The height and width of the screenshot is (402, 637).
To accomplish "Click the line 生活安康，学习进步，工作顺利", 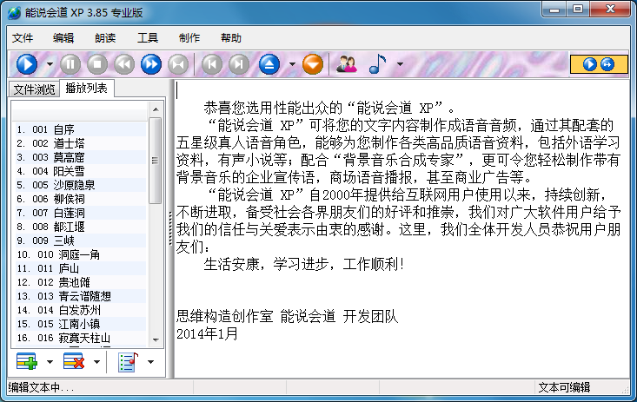I will coord(303,264).
